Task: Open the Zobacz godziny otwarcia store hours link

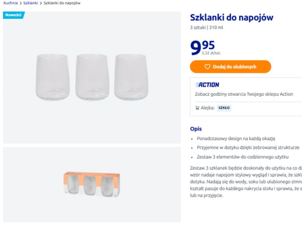Action: point(244,94)
